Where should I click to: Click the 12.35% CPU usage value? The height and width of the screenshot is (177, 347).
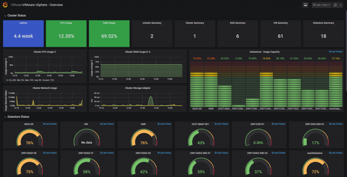(x=66, y=36)
